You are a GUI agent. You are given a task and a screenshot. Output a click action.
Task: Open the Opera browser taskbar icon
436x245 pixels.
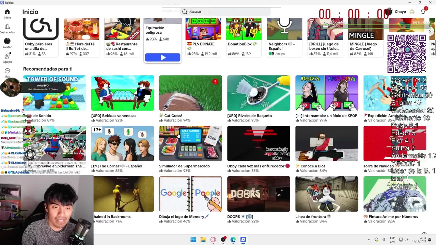tap(213, 240)
